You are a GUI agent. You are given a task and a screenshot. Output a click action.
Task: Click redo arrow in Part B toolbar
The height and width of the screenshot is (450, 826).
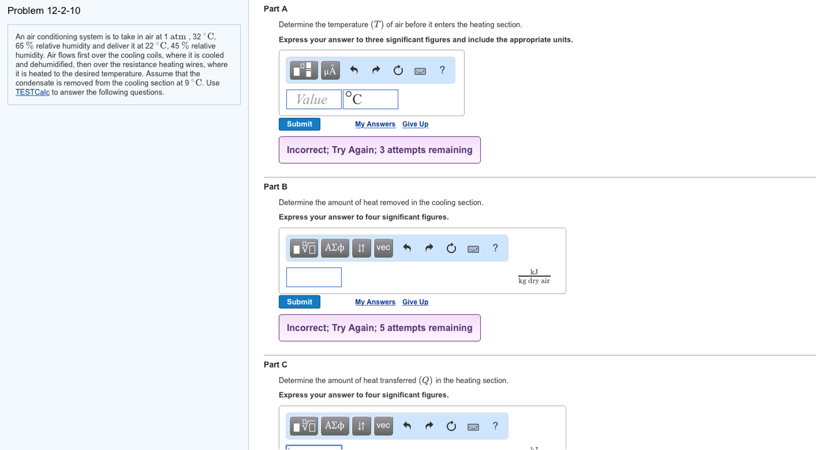click(x=429, y=248)
